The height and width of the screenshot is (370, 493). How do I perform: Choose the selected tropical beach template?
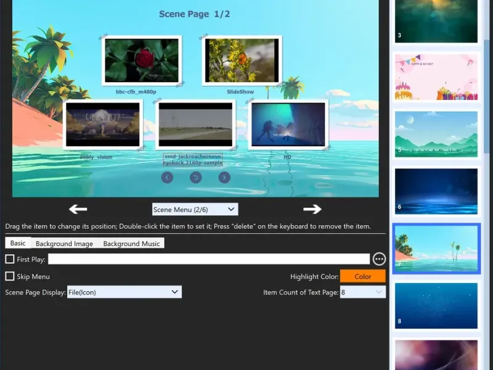(436, 249)
